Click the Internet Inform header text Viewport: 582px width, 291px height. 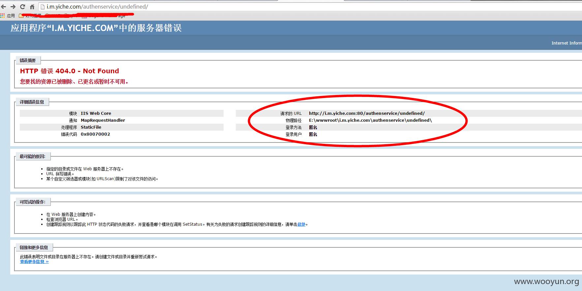567,43
